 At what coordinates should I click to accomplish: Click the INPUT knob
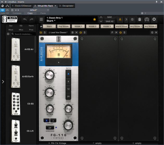pyautogui.click(x=49, y=75)
